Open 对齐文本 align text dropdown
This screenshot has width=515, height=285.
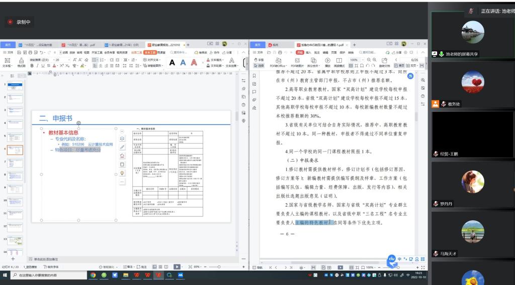[x=152, y=60]
